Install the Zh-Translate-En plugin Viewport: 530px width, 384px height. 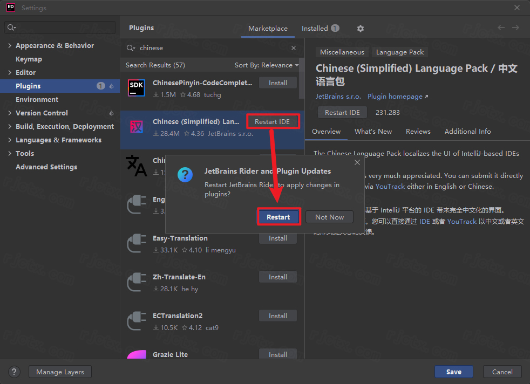tap(278, 277)
